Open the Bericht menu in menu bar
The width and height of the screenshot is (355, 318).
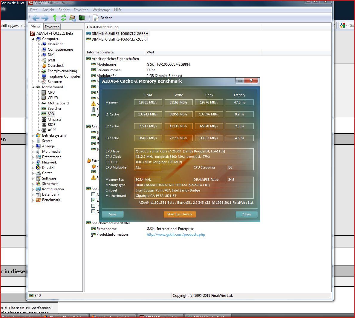(64, 10)
